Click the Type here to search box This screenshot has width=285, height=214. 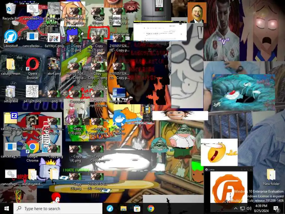[58, 208]
